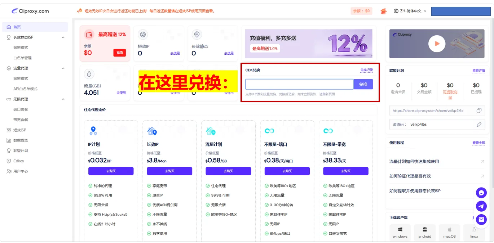
Task: Open tutorial 流量计划如何快速集成使用
Action: point(414,162)
